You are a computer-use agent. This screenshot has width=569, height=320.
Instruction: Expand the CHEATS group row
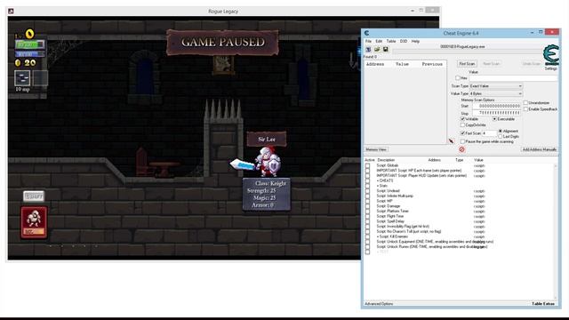coord(385,180)
